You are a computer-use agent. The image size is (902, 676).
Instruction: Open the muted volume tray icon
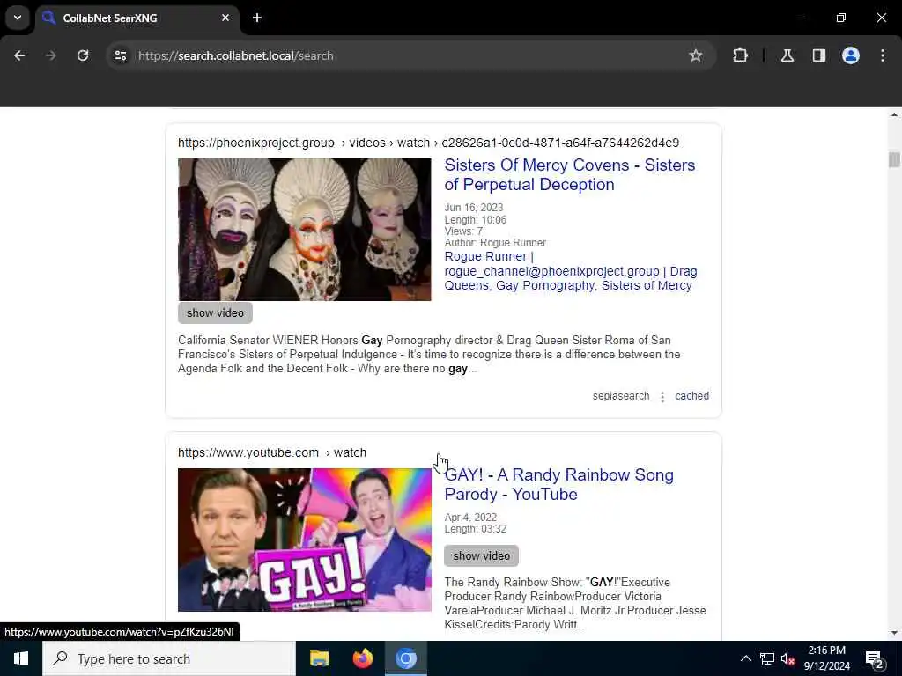(x=787, y=658)
